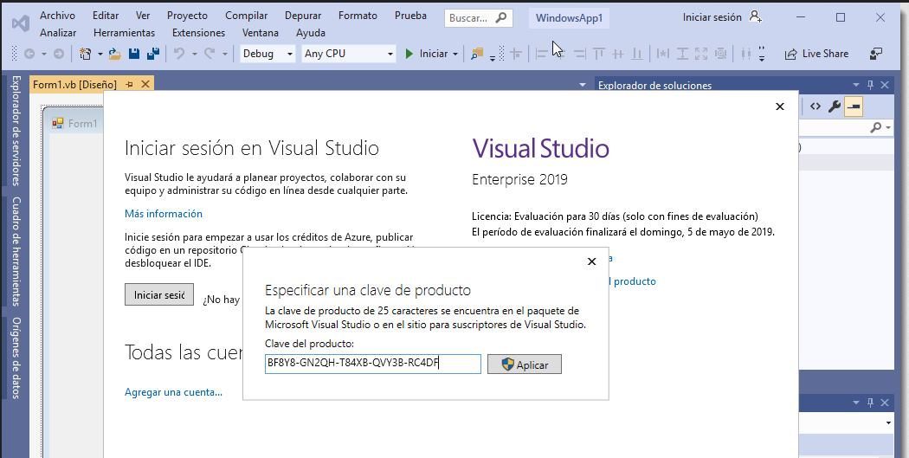Click the align rights layout icon
Screen dimensions: 909x458
click(580, 54)
